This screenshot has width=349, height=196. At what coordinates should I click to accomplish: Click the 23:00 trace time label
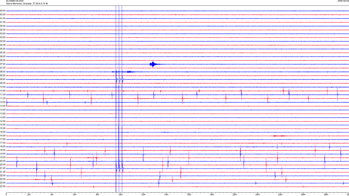(3, 183)
